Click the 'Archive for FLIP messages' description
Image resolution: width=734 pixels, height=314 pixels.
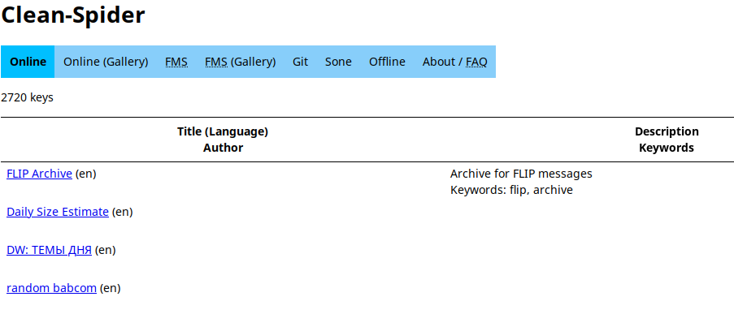pyautogui.click(x=521, y=174)
